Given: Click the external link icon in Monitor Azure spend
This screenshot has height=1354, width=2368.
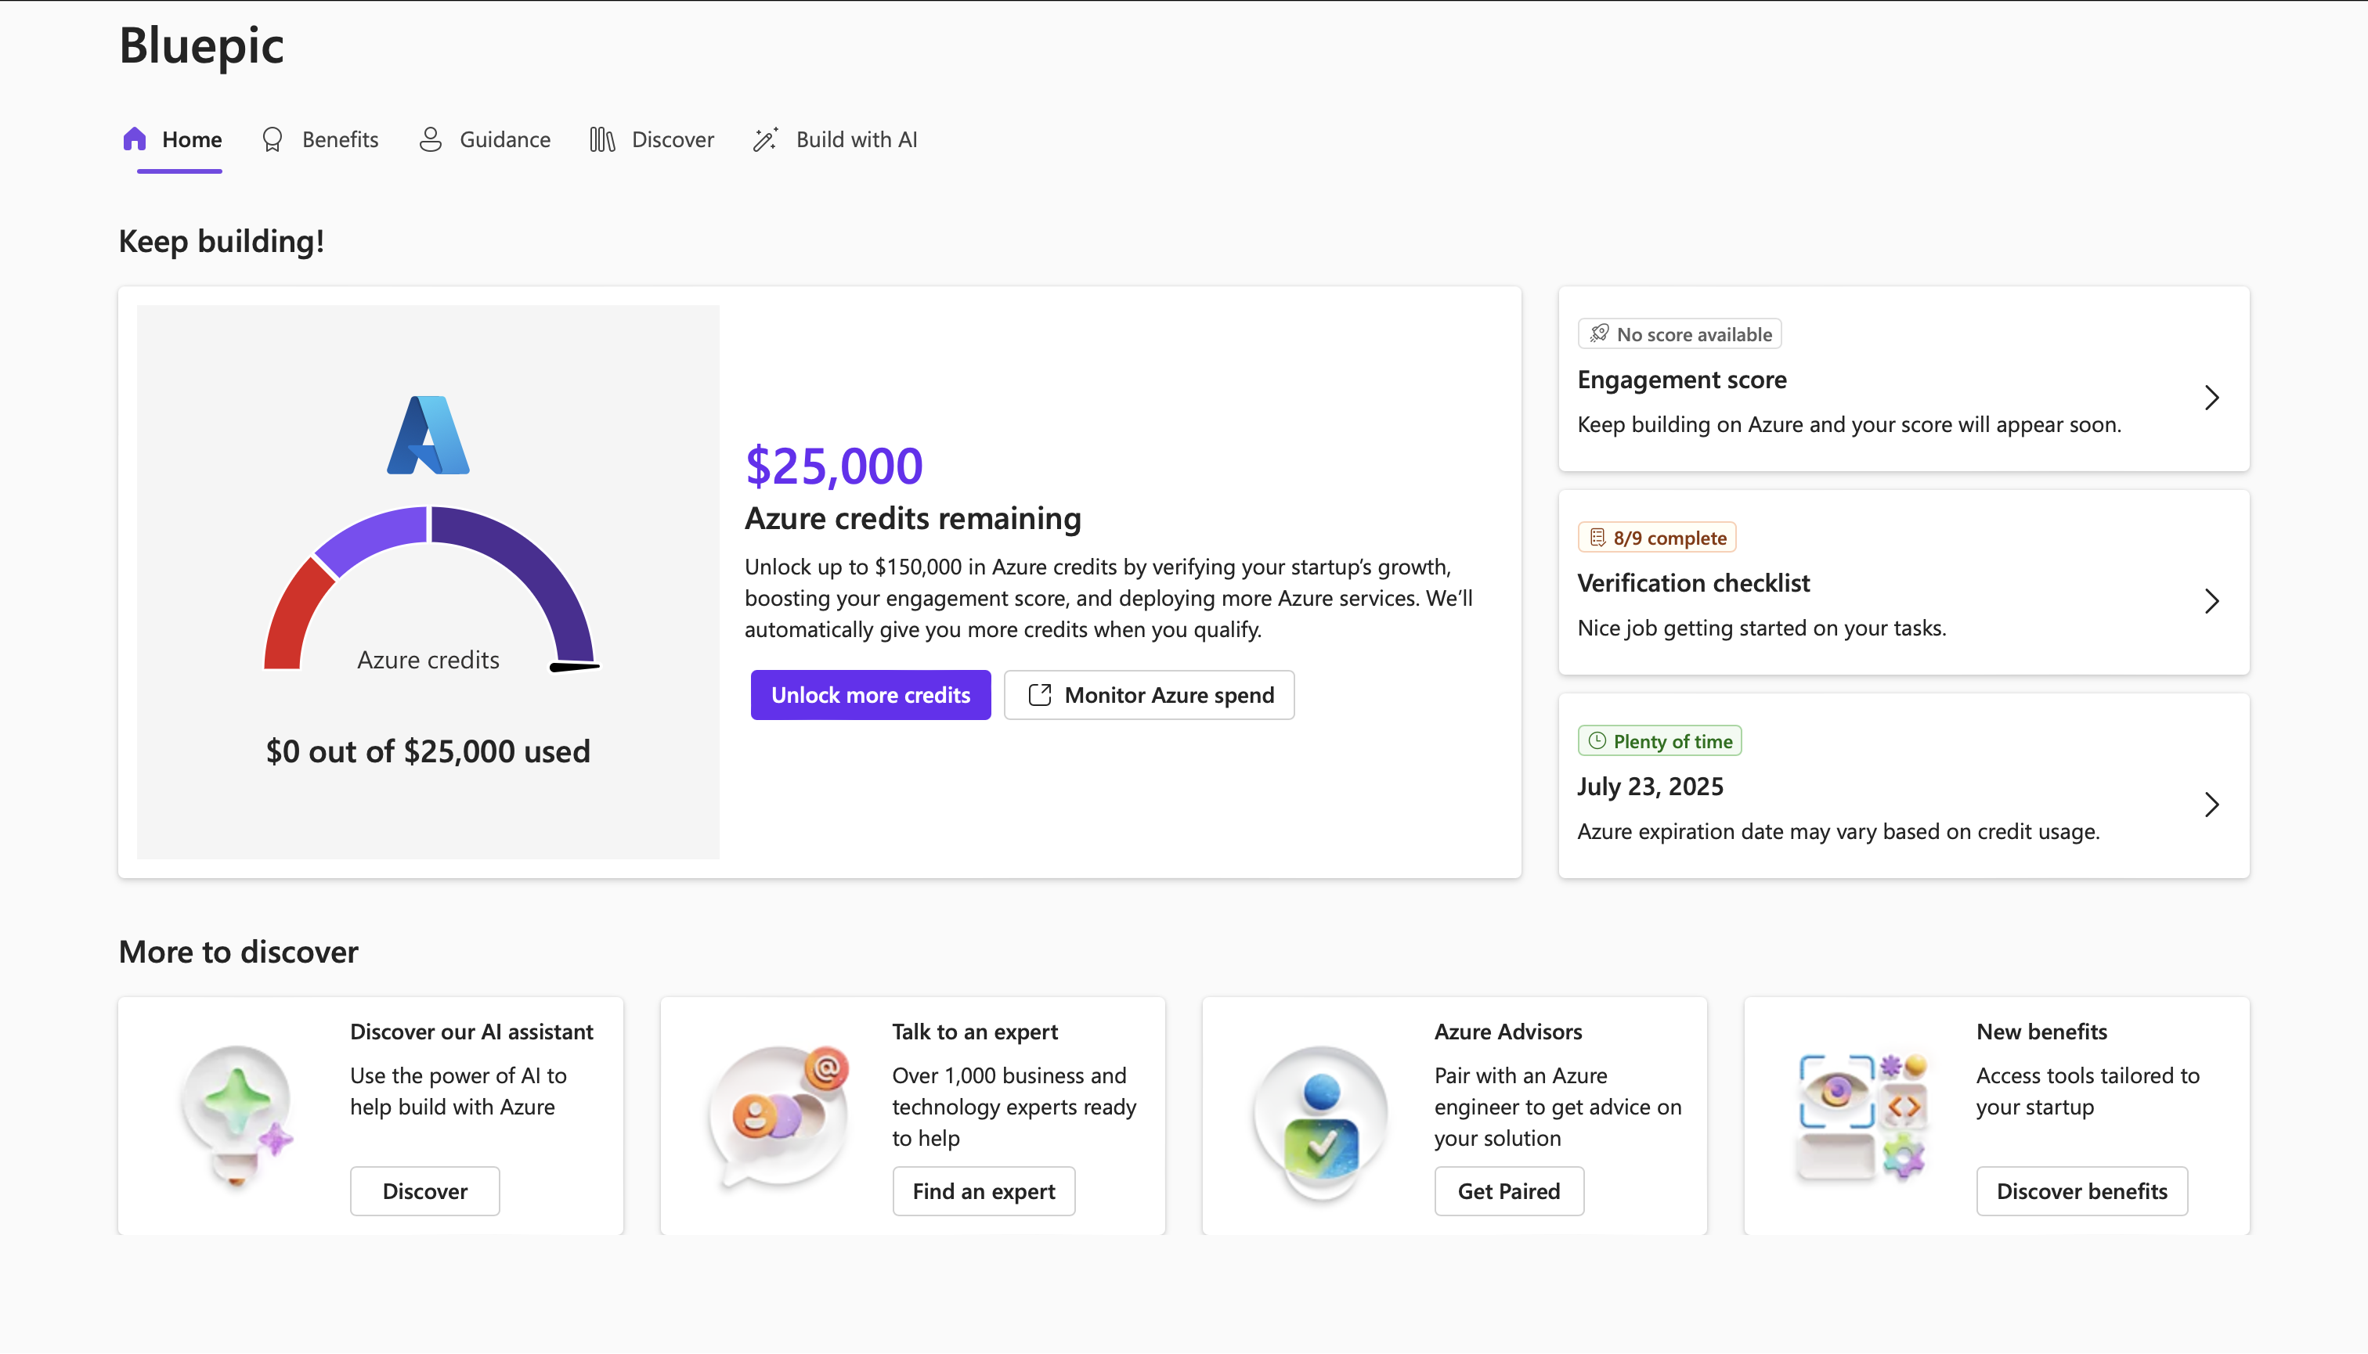Looking at the screenshot, I should pos(1039,695).
